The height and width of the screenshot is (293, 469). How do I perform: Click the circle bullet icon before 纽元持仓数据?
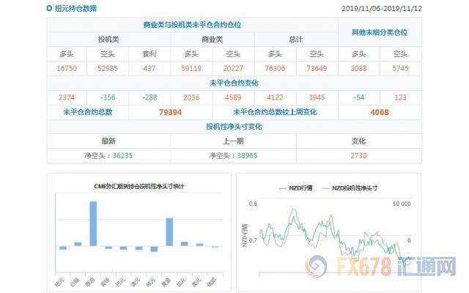[49, 8]
